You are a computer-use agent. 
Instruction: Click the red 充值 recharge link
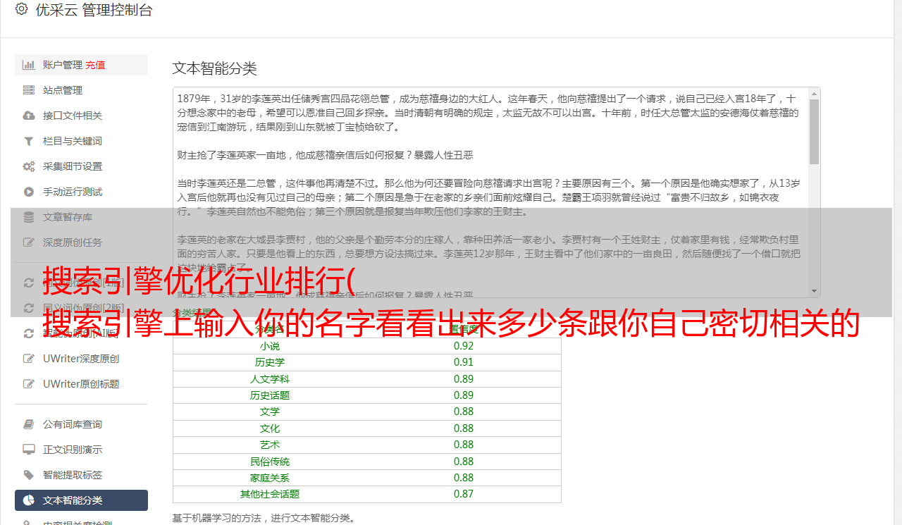click(x=95, y=65)
